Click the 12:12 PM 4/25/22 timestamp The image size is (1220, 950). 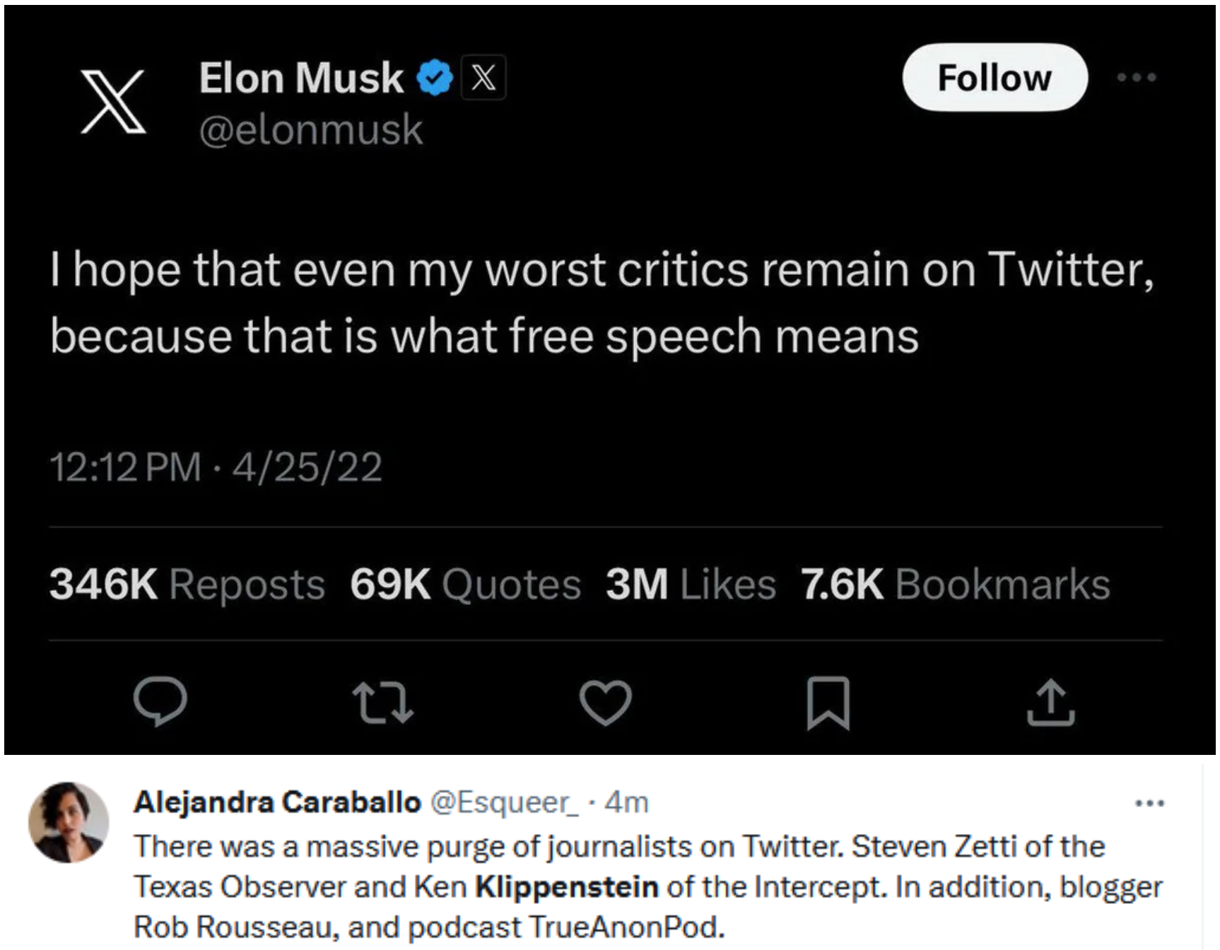(216, 467)
